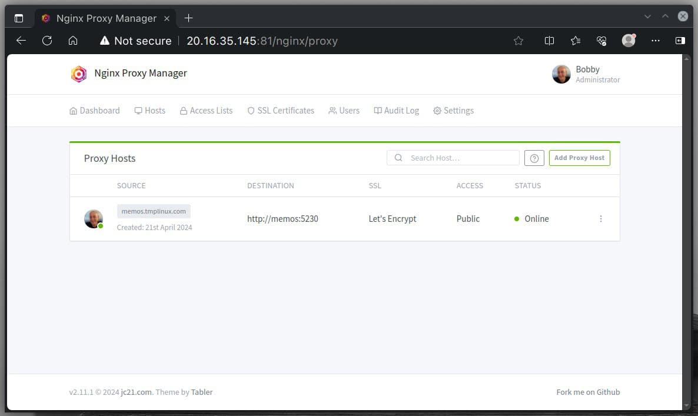Click the Access Lists lock icon

click(x=184, y=111)
